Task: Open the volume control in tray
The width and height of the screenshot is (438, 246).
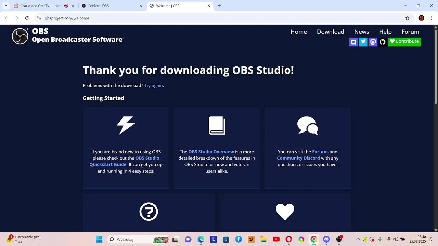Action: pyautogui.click(x=396, y=240)
